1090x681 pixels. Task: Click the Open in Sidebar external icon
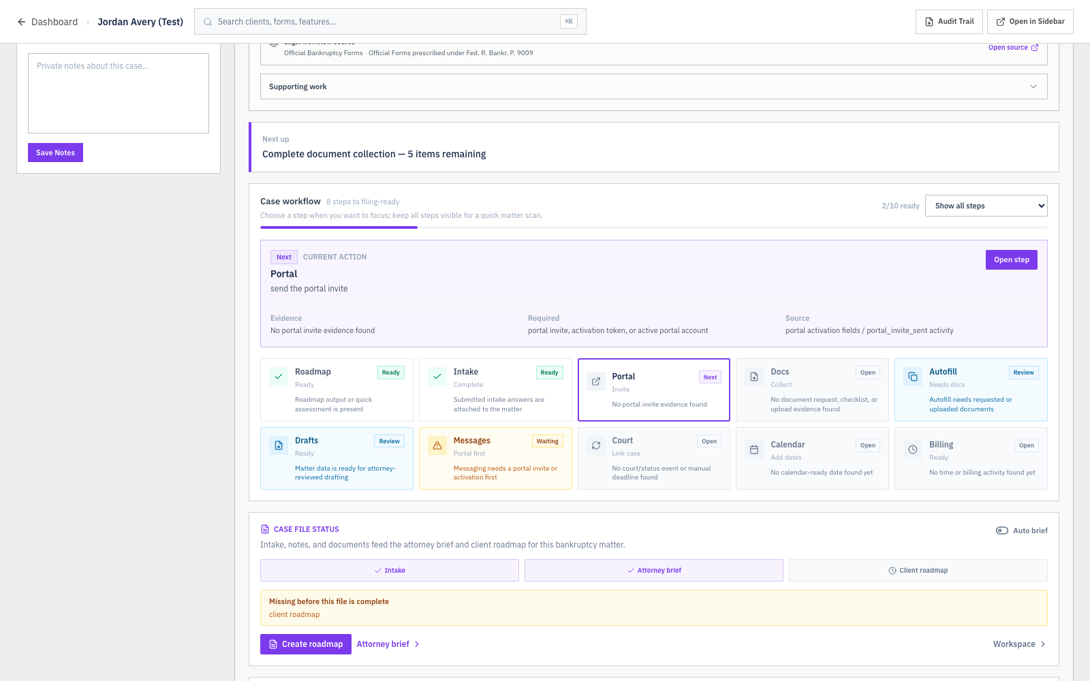pyautogui.click(x=1001, y=22)
